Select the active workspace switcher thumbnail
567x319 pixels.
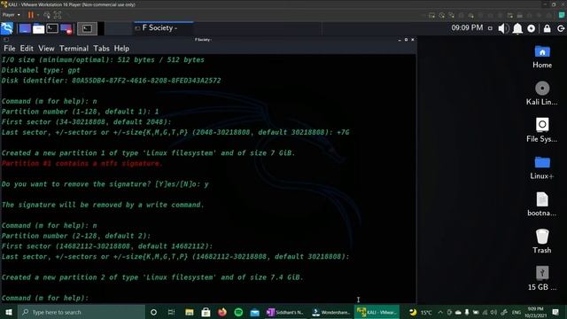pyautogui.click(x=87, y=28)
